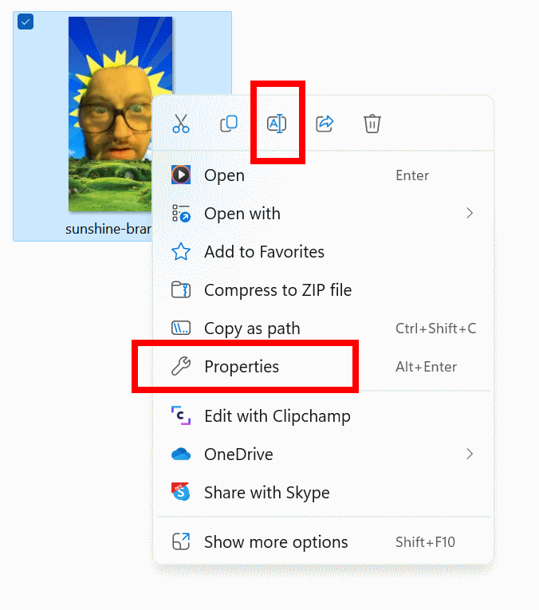Uncheck the selected file's checkbox
The height and width of the screenshot is (610, 539).
click(x=26, y=22)
